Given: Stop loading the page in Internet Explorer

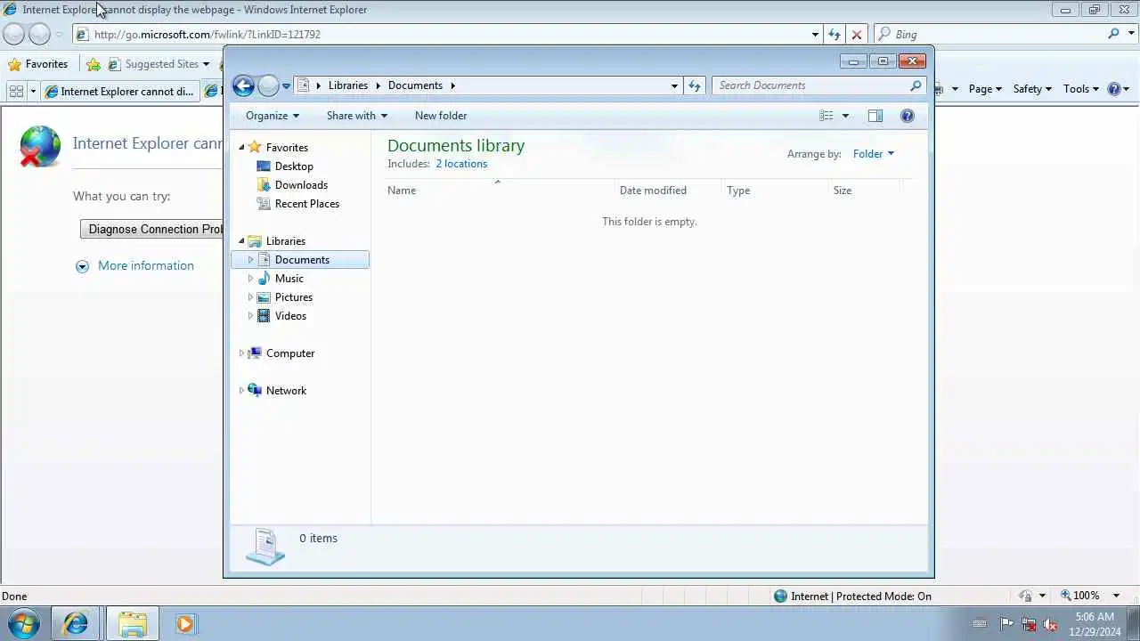Looking at the screenshot, I should pyautogui.click(x=857, y=34).
